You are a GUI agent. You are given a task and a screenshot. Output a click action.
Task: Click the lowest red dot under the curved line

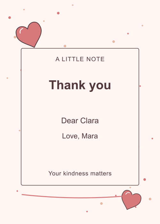87,212
